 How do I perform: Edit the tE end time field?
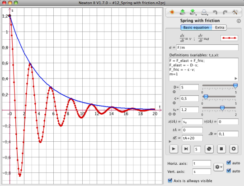pos(192,138)
